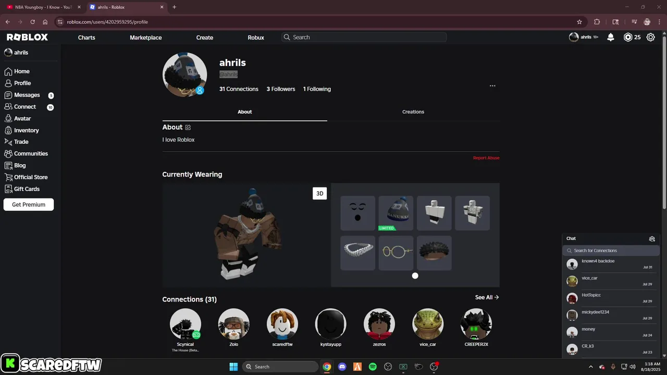This screenshot has width=667, height=375.
Task: Click Search for Connections chat field
Action: (x=611, y=251)
